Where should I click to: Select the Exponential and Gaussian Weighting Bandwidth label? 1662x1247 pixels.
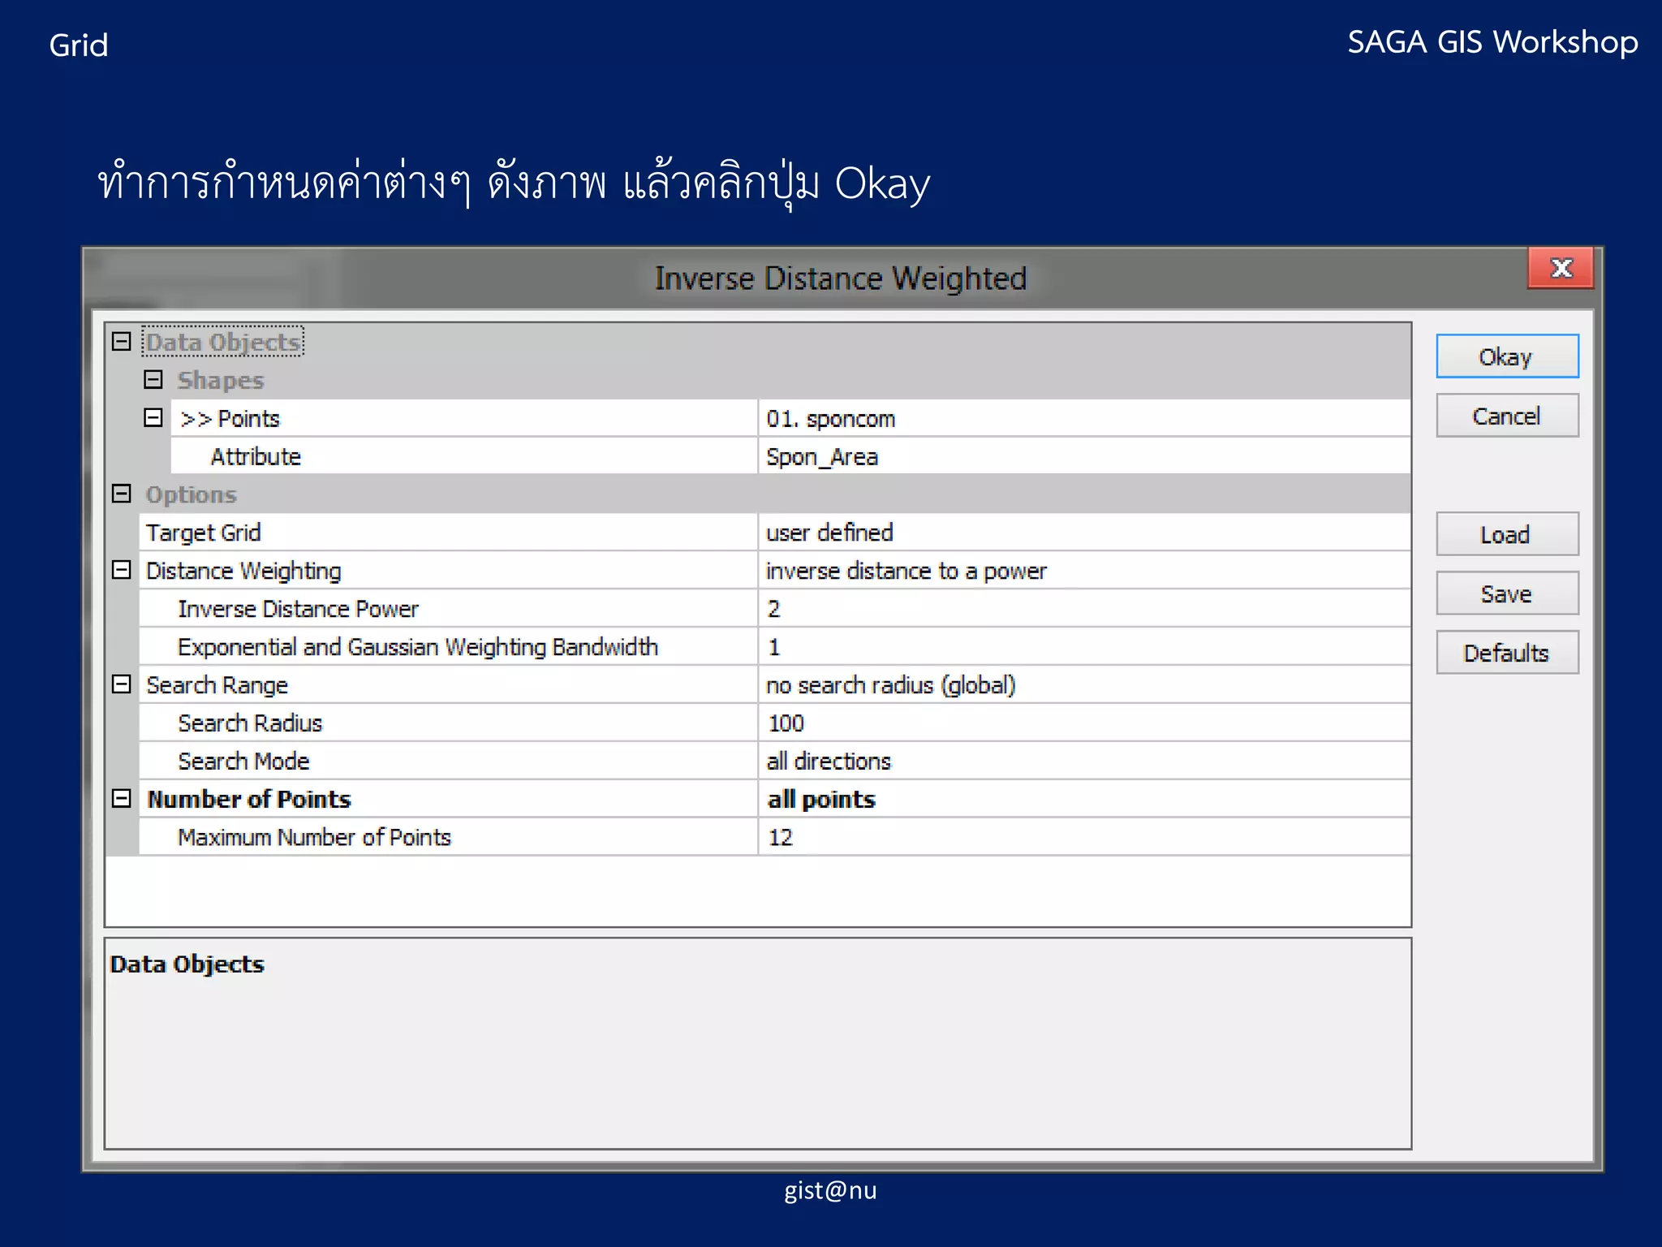pos(418,647)
